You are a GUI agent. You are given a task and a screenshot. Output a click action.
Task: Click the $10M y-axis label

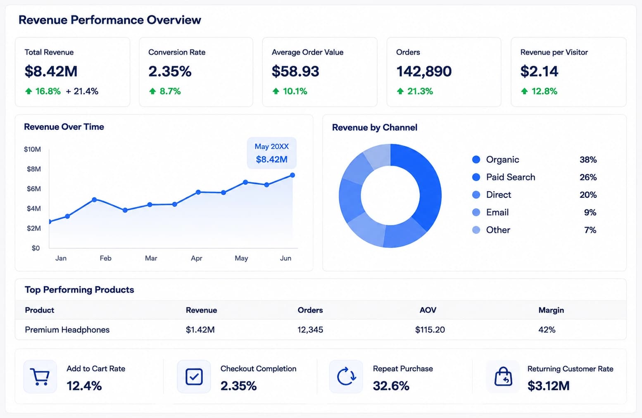coord(32,149)
